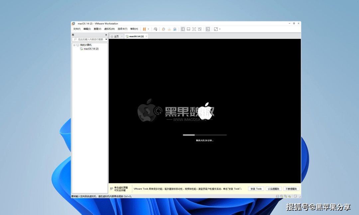Click inside the macOS virtual machine screen
This screenshot has width=359, height=215.
pyautogui.click(x=205, y=111)
